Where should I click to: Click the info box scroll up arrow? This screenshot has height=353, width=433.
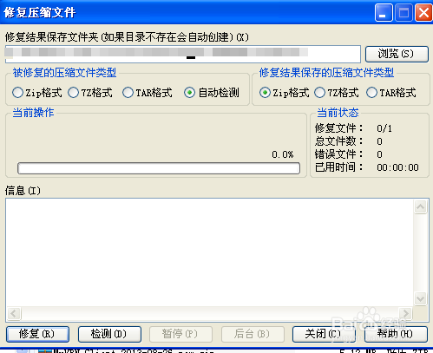pyautogui.click(x=420, y=206)
